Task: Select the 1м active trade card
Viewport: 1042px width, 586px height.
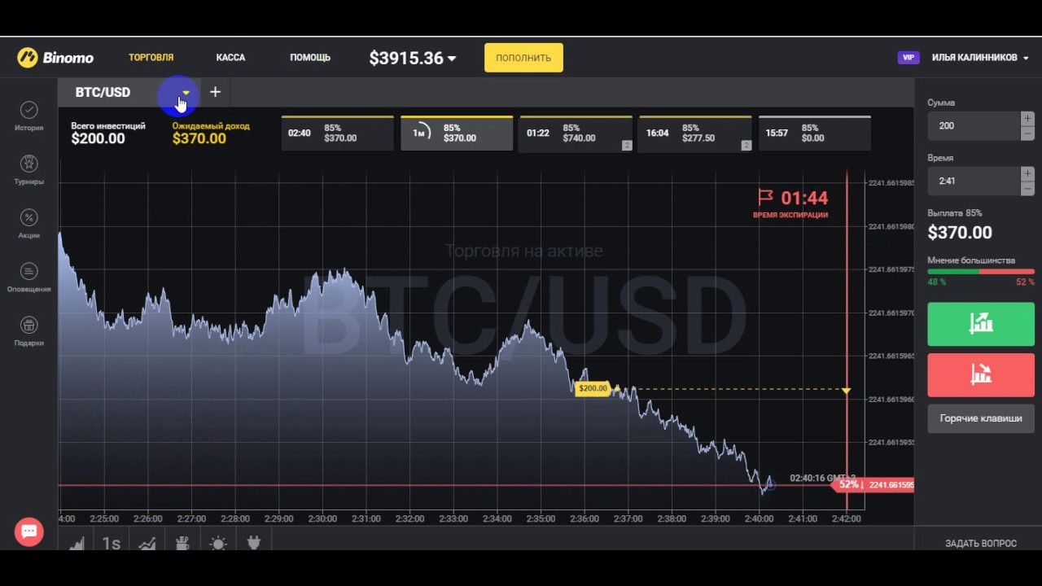Action: [x=457, y=133]
